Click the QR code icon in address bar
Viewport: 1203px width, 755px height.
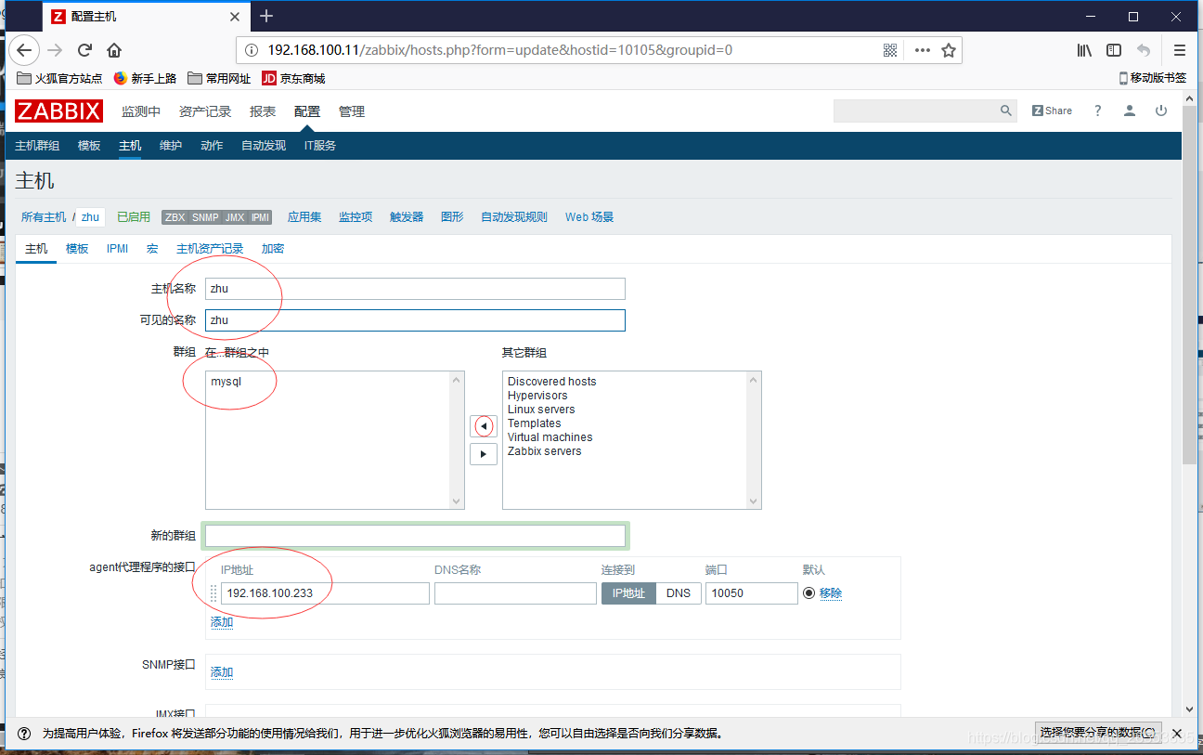point(890,50)
